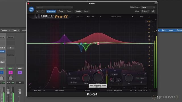Click white Read automation button in mixer
182x102 pixels.
pos(20,69)
